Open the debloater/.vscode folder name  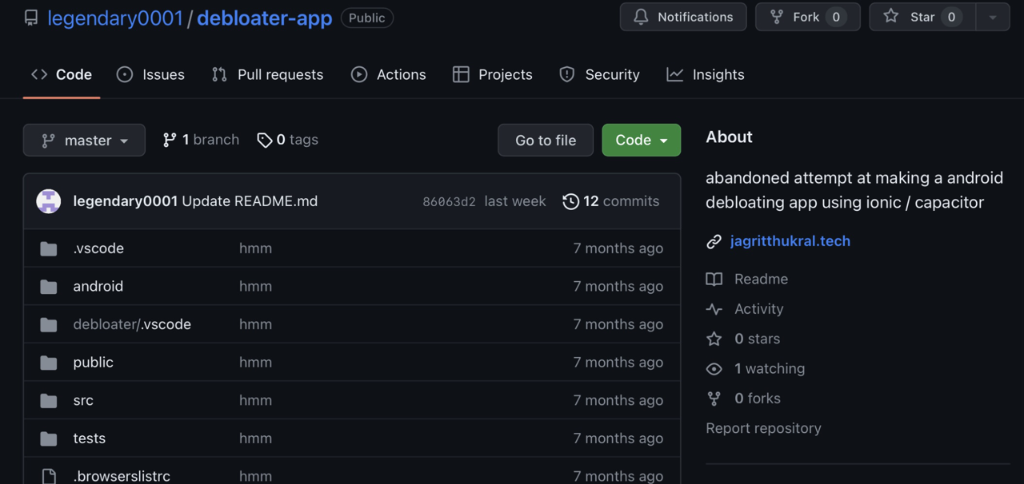pyautogui.click(x=132, y=324)
